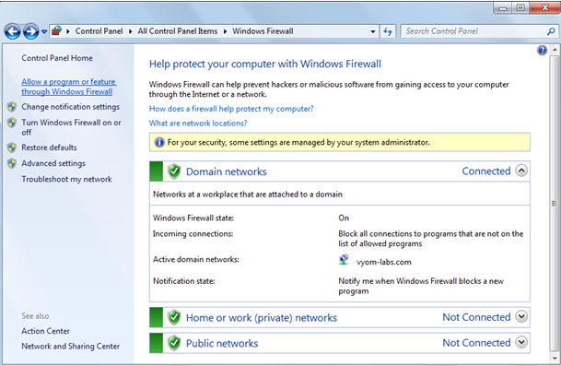The height and width of the screenshot is (366, 561).
Task: Open Troubleshoot my network
Action: 66,179
